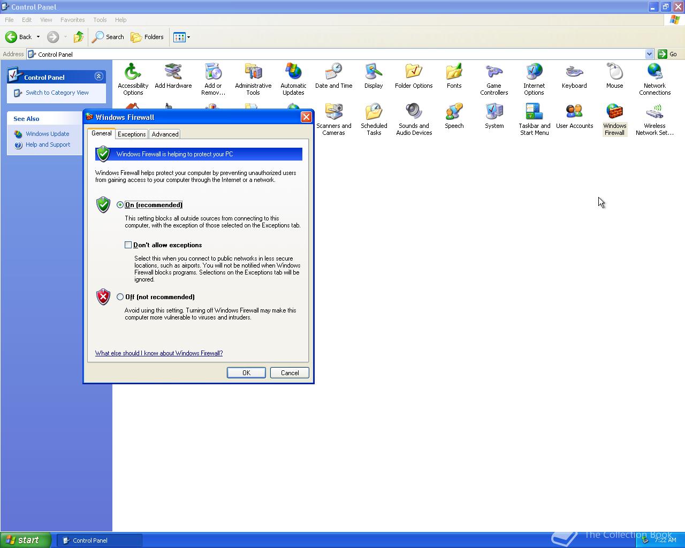This screenshot has height=548, width=685.
Task: Open the Display icon
Action: tap(374, 75)
